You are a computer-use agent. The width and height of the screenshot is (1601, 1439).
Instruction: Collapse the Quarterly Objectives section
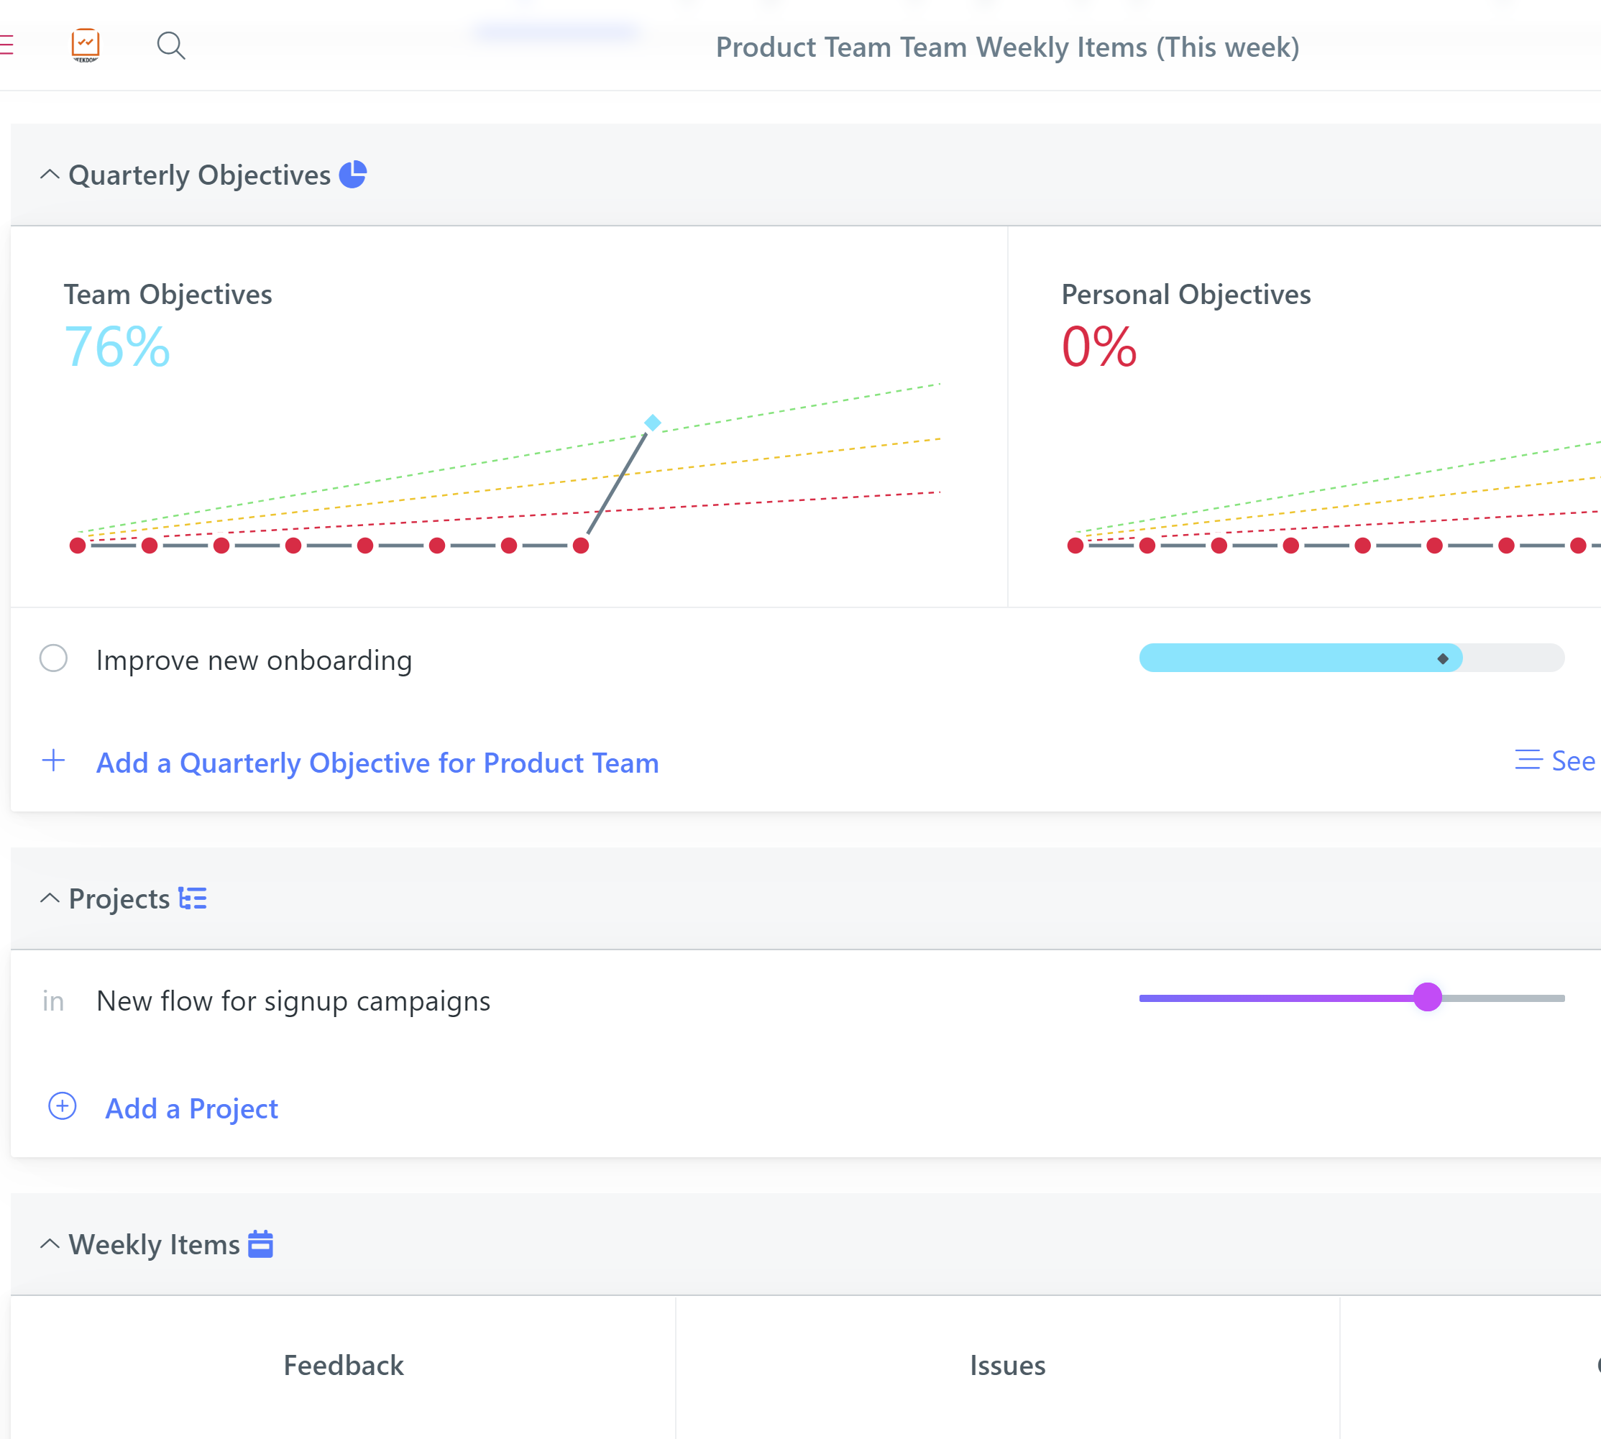[x=50, y=175]
